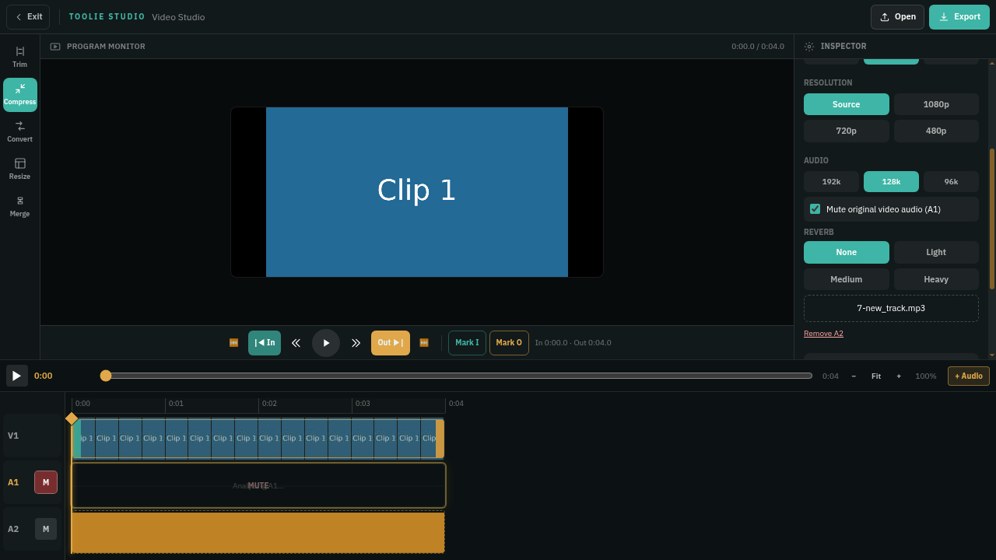Select Source resolution
996x560 pixels.
point(847,104)
